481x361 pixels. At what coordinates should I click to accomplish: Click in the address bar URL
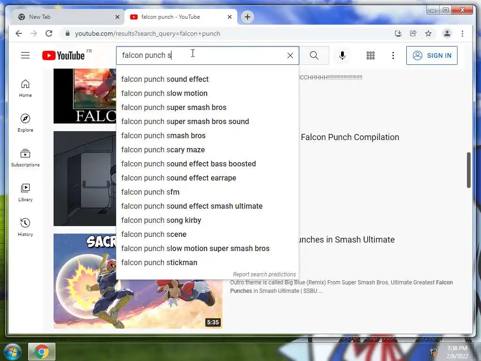[147, 33]
